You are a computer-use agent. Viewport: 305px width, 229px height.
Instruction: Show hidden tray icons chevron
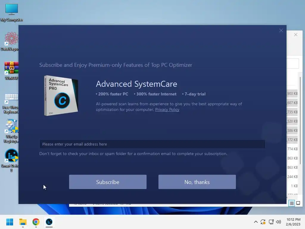point(256,222)
